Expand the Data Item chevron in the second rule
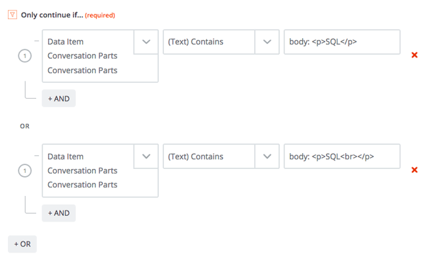The height and width of the screenshot is (263, 430). pyautogui.click(x=146, y=157)
